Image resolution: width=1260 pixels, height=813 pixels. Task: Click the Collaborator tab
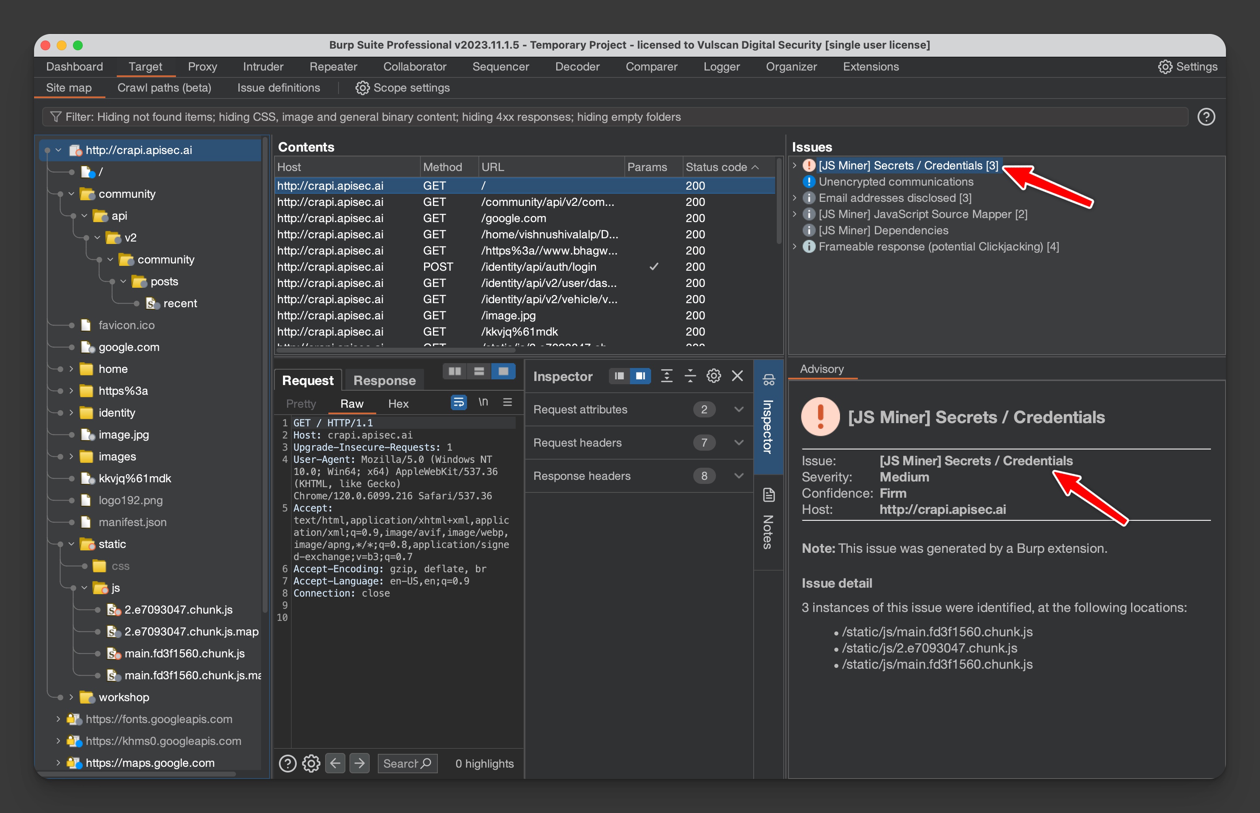pyautogui.click(x=414, y=66)
